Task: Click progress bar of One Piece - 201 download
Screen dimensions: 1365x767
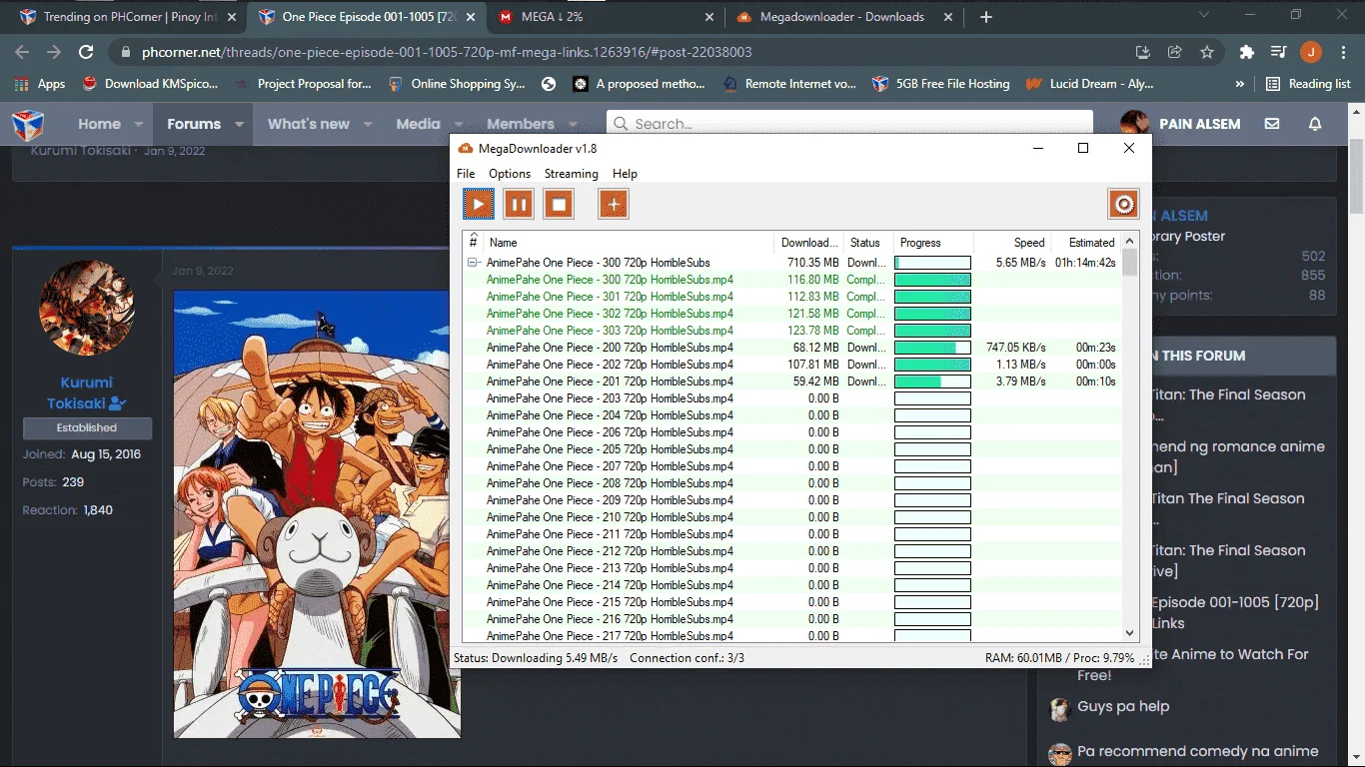Action: pyautogui.click(x=932, y=382)
